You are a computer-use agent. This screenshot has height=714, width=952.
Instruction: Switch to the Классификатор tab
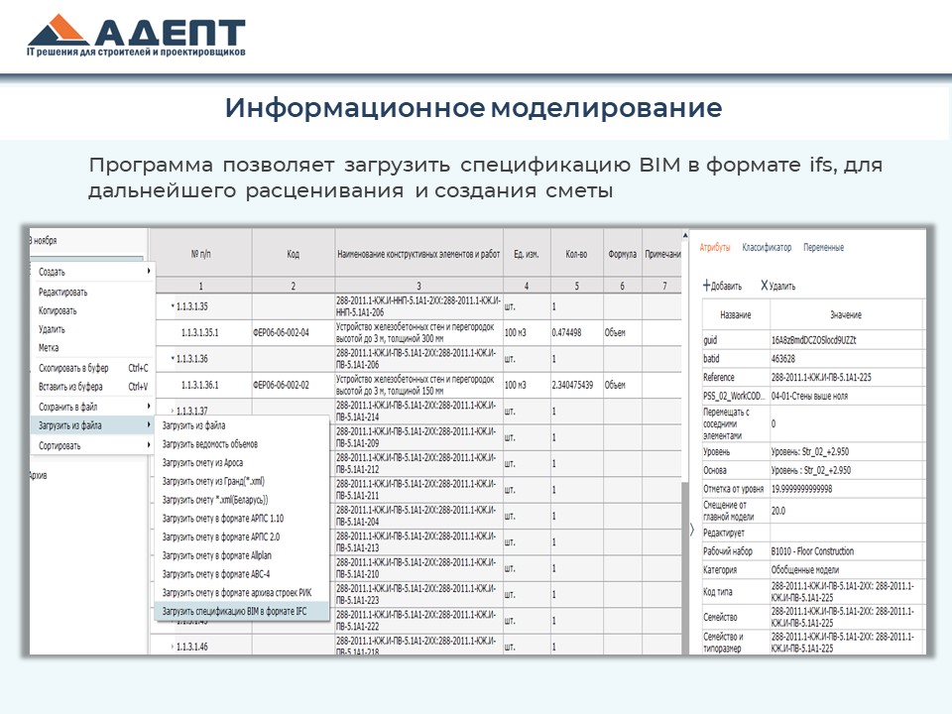pos(768,247)
